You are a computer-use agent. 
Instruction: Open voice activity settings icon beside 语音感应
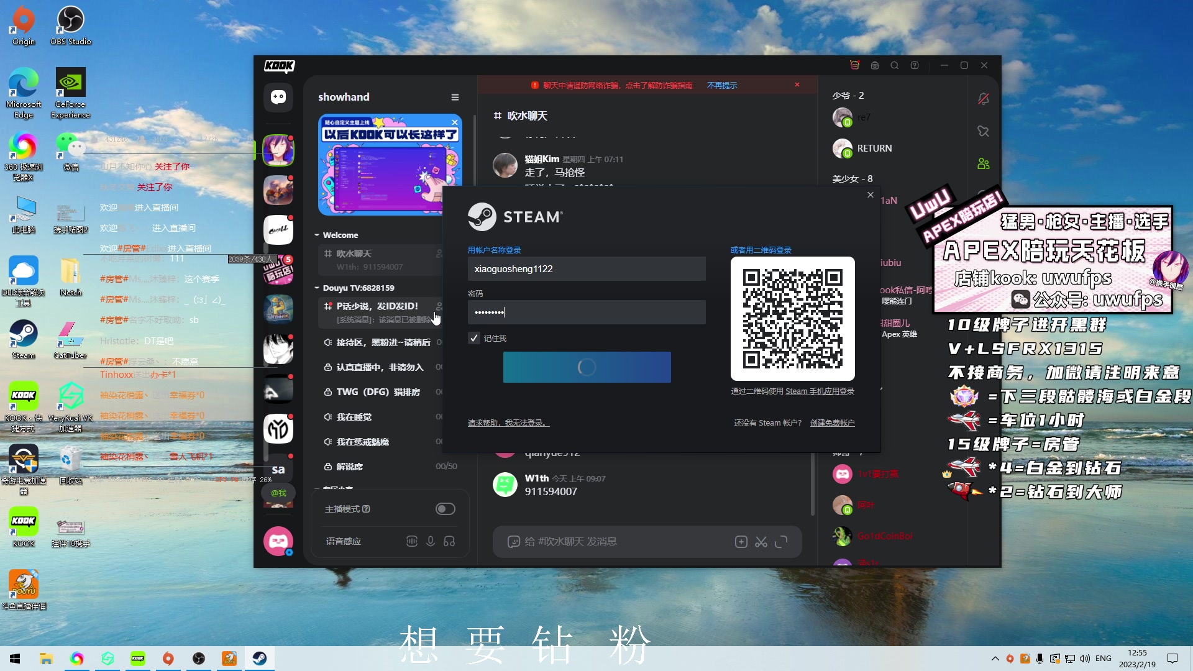(411, 541)
